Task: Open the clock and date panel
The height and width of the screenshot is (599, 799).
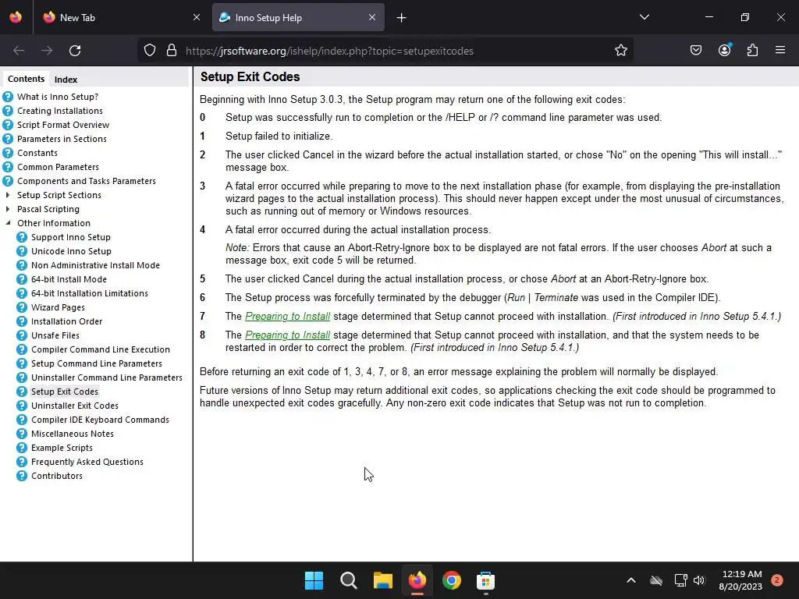Action: 741,580
